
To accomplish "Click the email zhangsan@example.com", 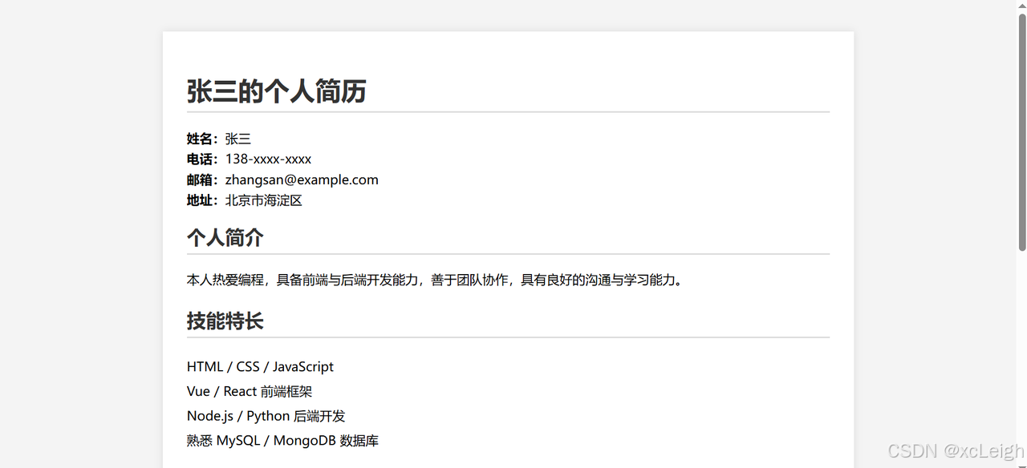I will [x=302, y=180].
